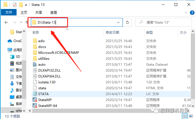Click the Microsoft.VC90.OPENMP folder name
Image resolution: width=195 pixels, height=119 pixels.
click(58, 52)
